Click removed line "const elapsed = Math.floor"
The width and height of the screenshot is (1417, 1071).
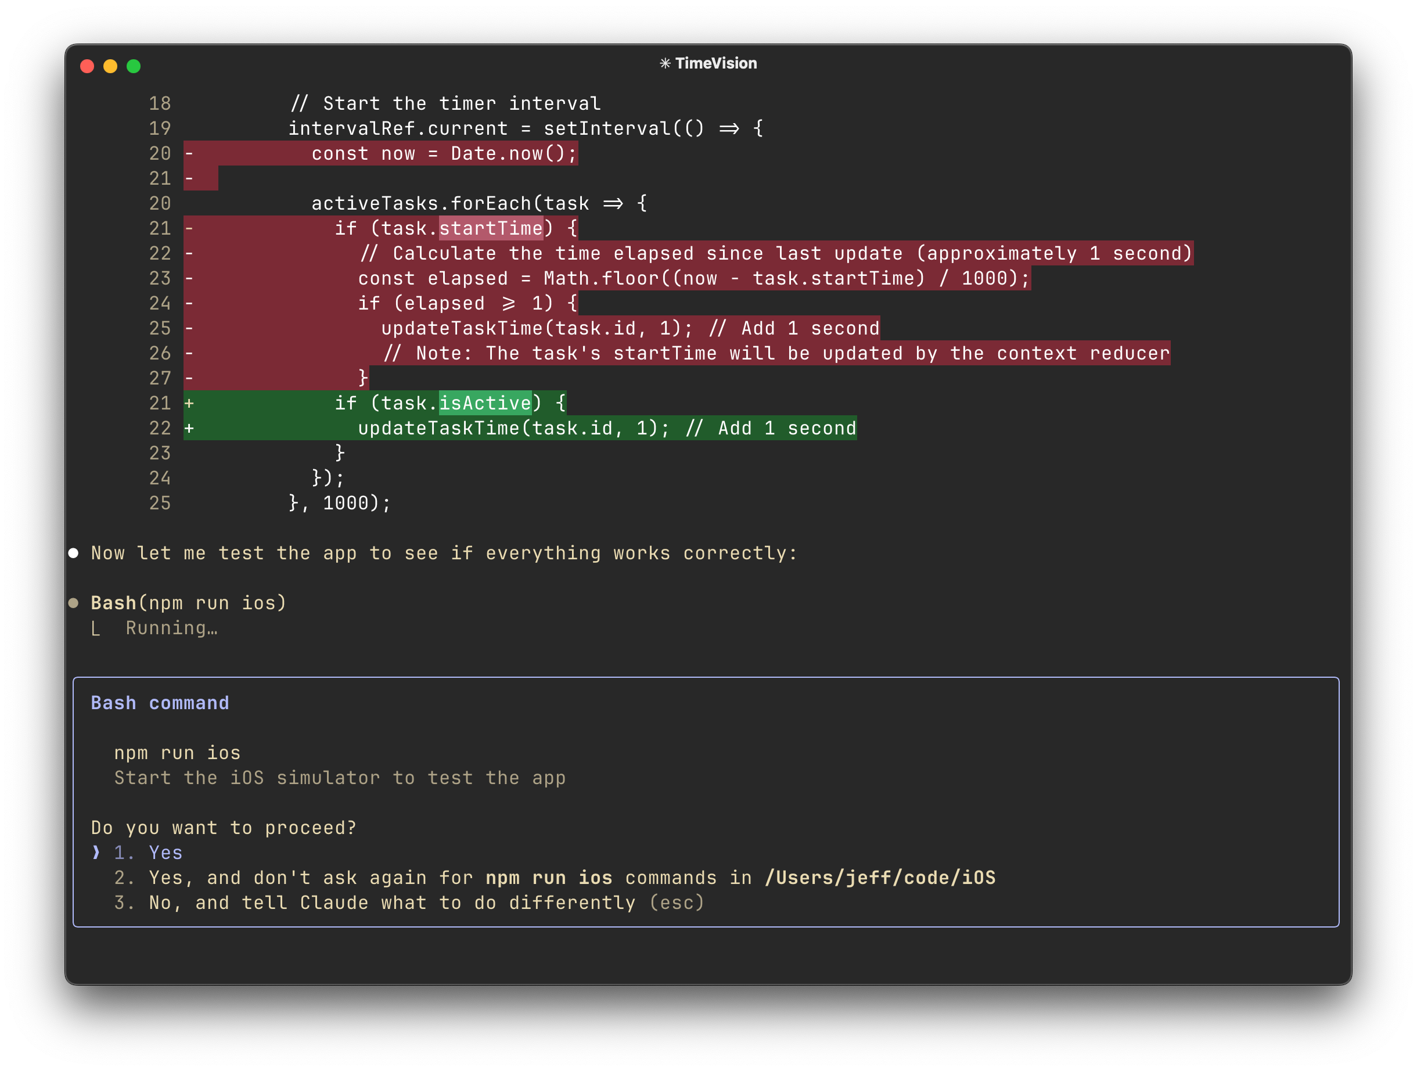[694, 278]
